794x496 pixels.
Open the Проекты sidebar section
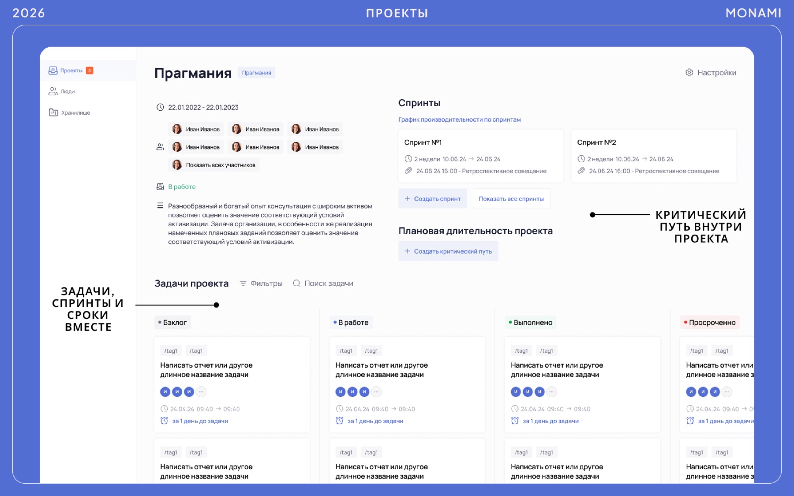[88, 71]
